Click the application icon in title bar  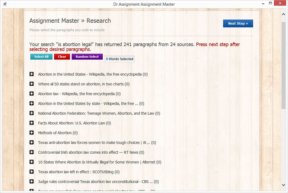pyautogui.click(x=4, y=4)
